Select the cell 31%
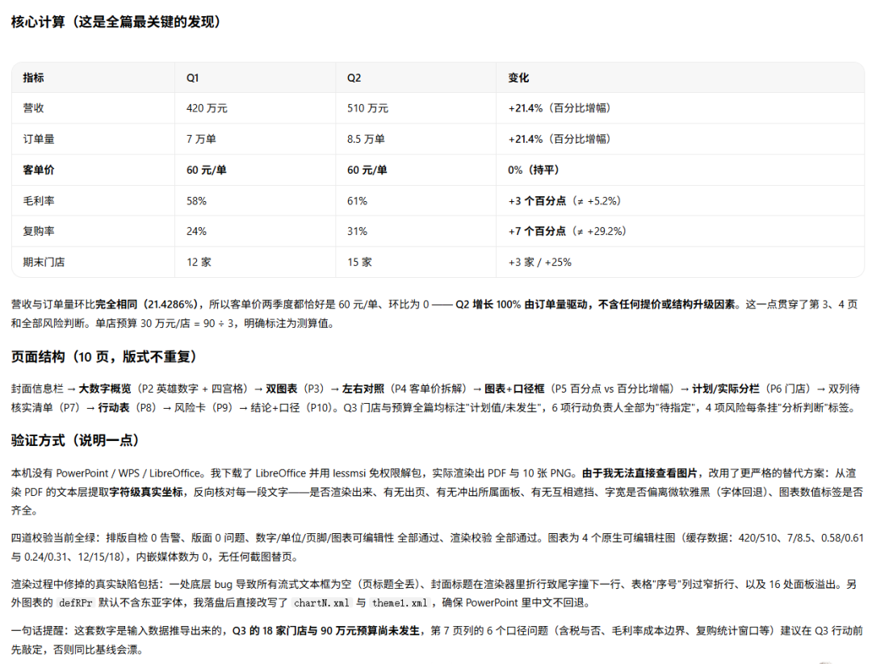The image size is (872, 664). click(x=357, y=231)
